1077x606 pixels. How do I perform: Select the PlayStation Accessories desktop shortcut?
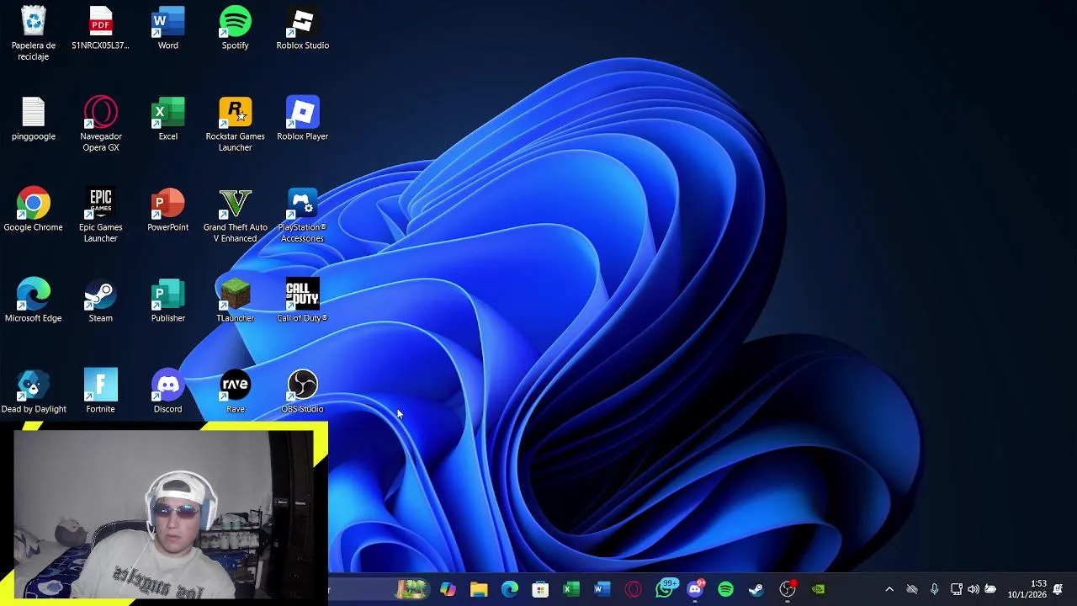click(302, 215)
